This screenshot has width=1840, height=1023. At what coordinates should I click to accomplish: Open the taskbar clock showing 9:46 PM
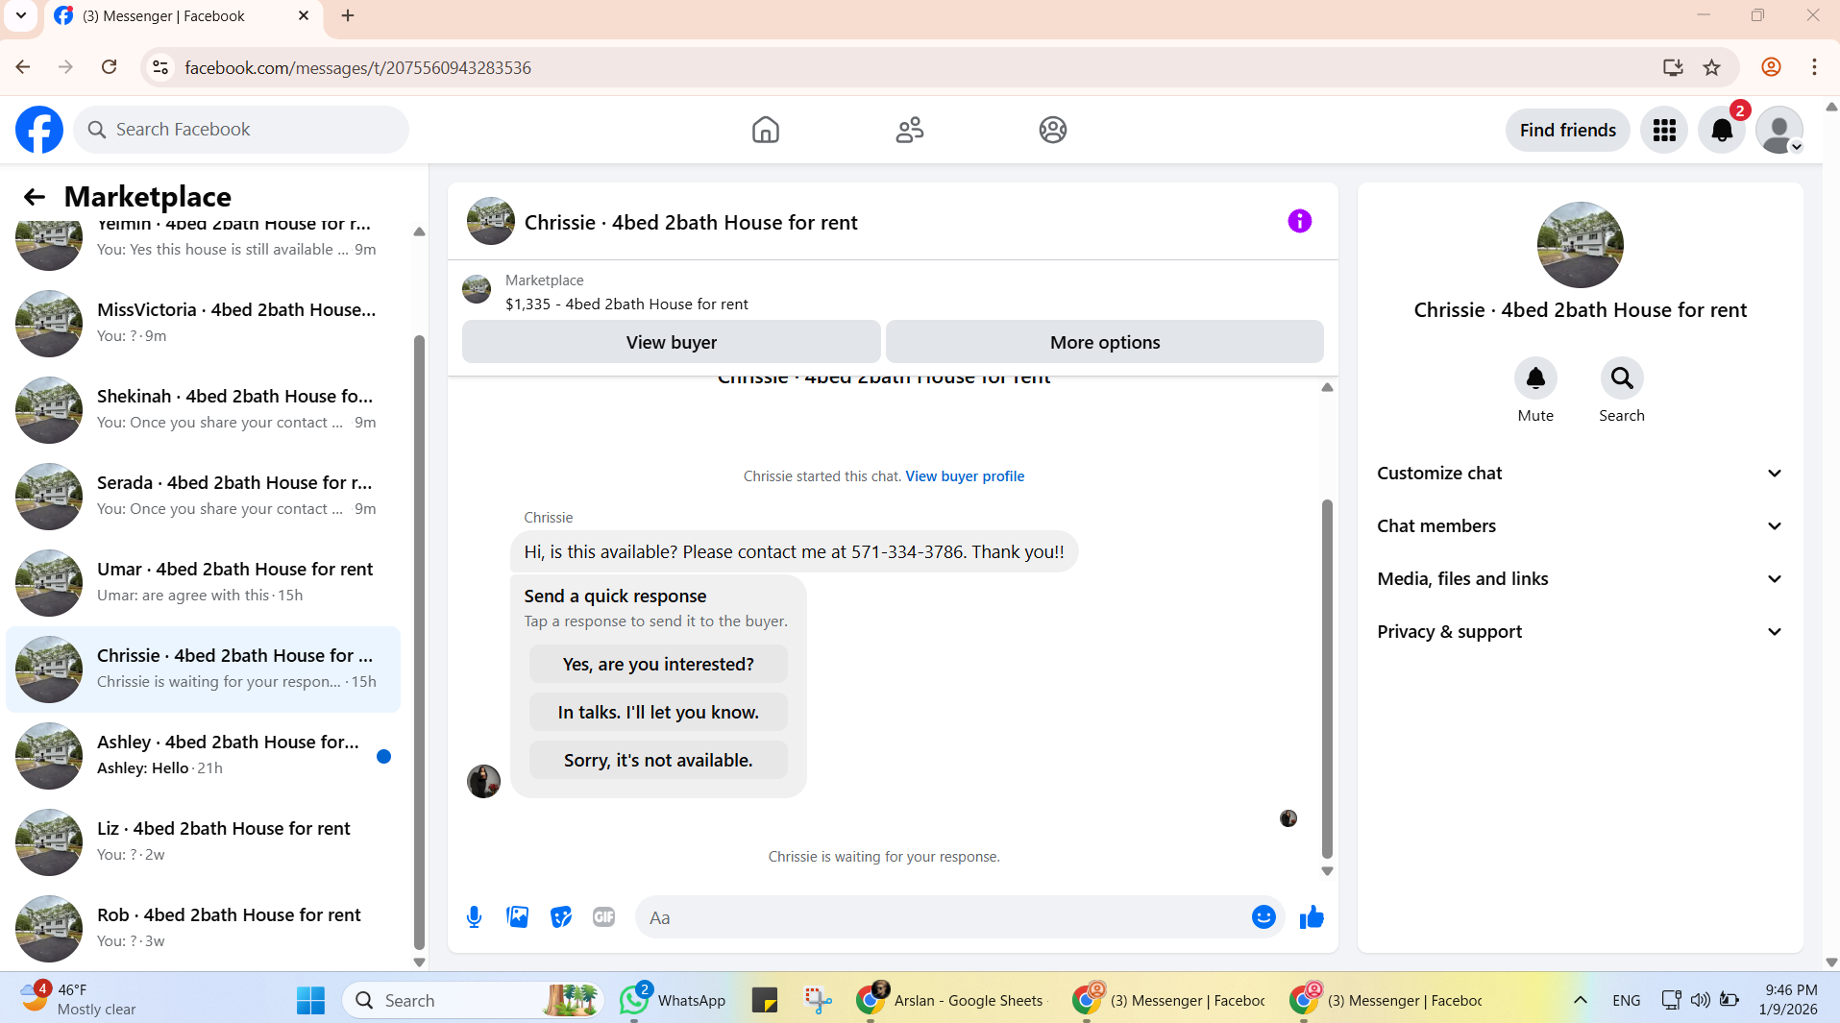1788,1000
